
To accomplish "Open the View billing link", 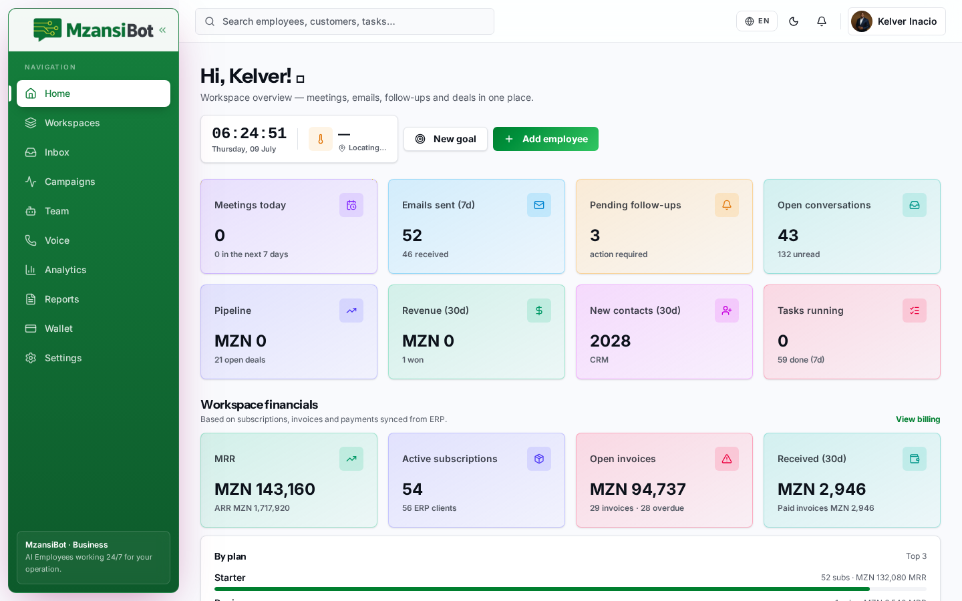I will pos(918,419).
